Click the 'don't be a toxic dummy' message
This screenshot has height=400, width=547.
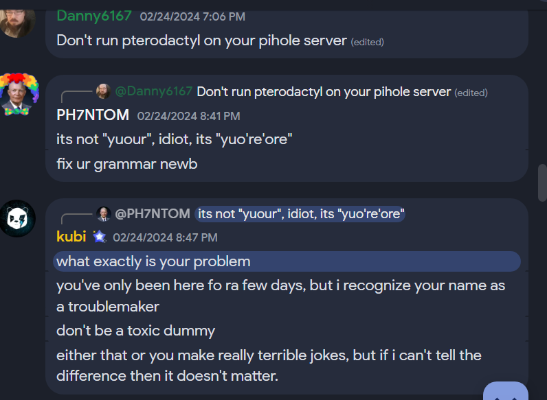click(x=135, y=330)
